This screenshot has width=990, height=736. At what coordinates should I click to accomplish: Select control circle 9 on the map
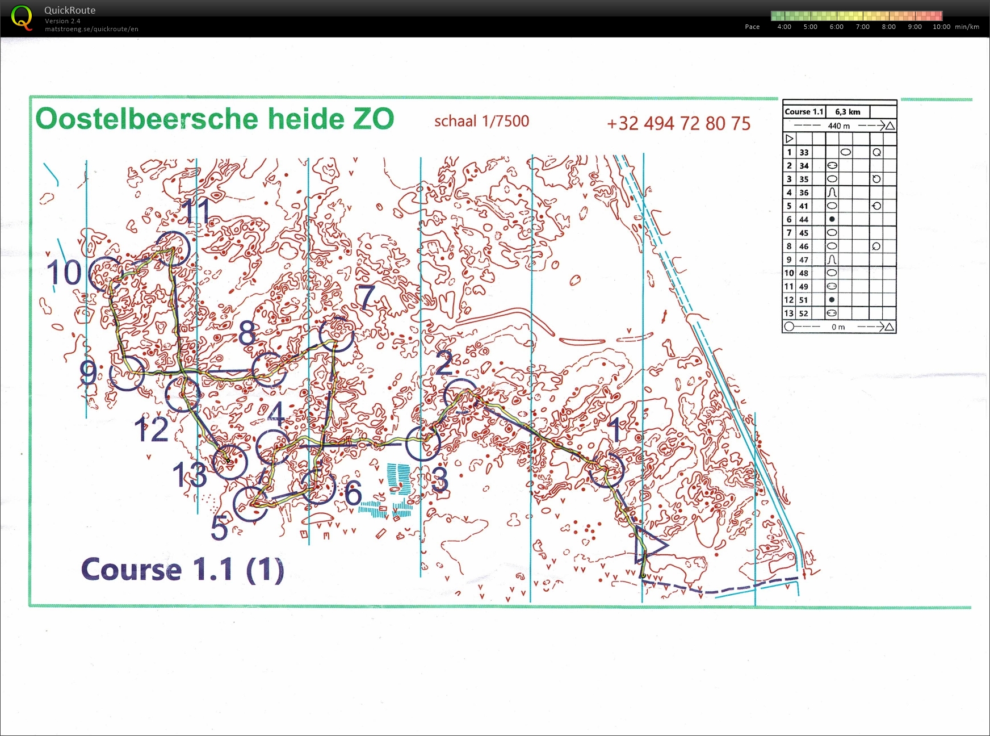(127, 373)
